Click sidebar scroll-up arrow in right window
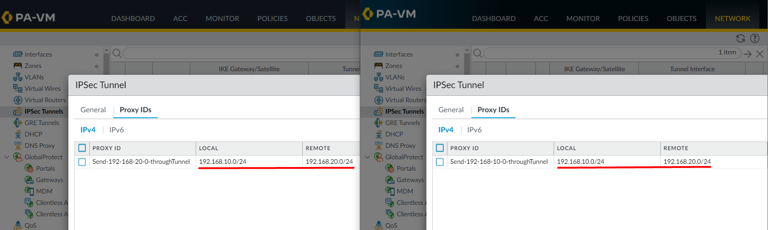 click(467, 50)
